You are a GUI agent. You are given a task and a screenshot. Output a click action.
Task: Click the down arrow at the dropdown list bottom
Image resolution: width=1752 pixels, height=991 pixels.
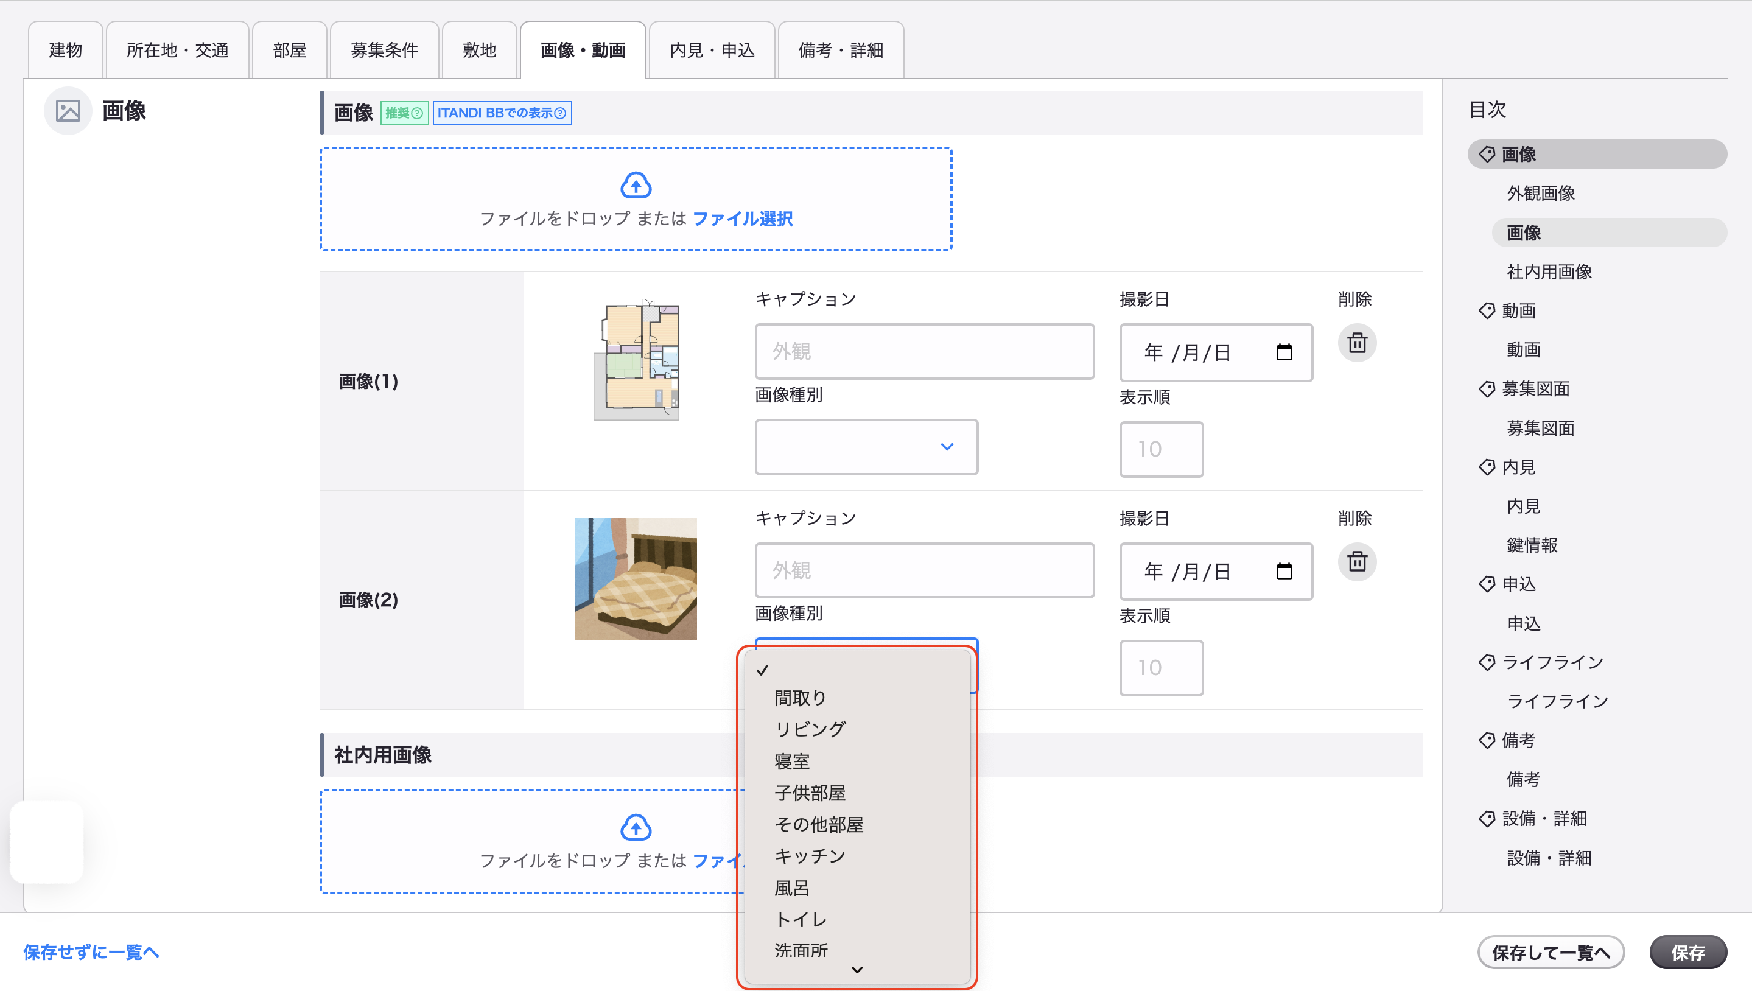[x=857, y=970]
